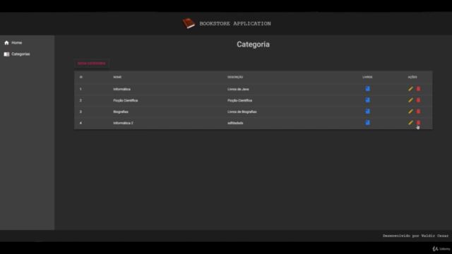Click the ID column header
This screenshot has height=254, width=452.
coord(81,77)
